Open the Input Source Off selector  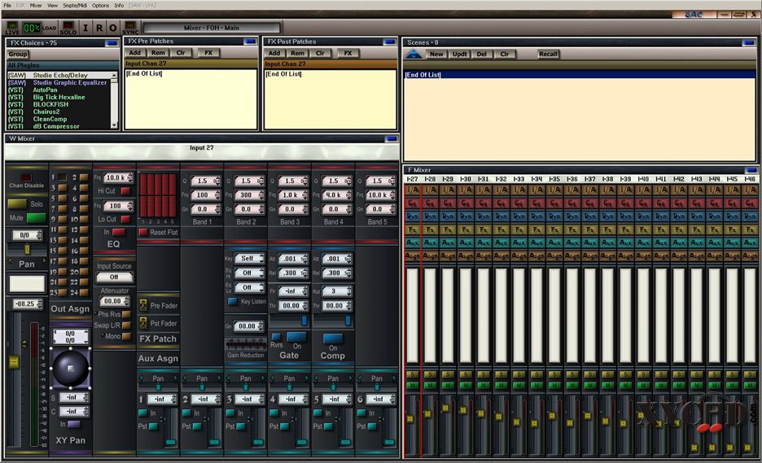[114, 277]
